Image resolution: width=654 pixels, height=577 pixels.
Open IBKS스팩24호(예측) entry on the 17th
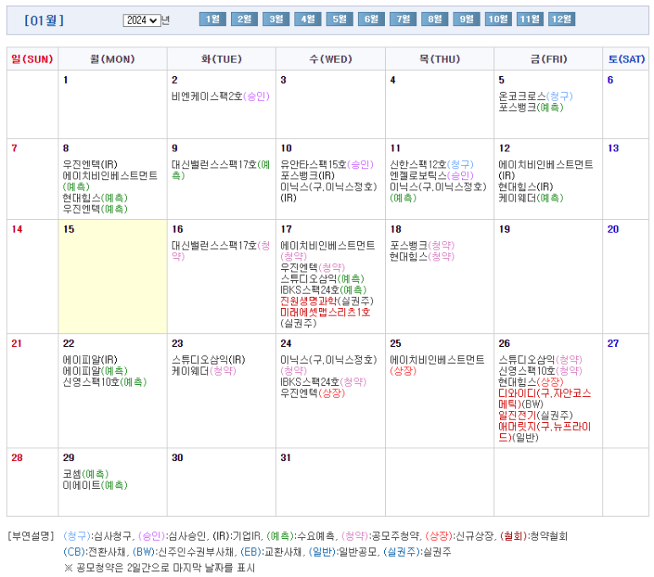323,289
